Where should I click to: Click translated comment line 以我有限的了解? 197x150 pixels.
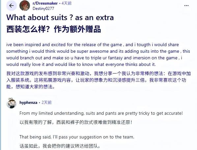(x=76, y=122)
